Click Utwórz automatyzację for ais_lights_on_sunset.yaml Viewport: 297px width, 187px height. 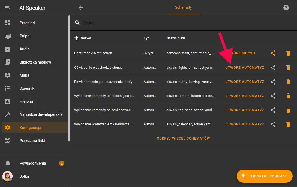(245, 67)
